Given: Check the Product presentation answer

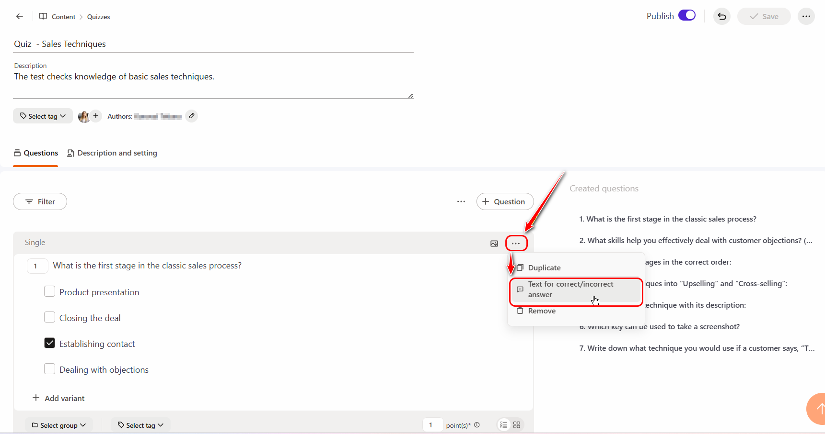Looking at the screenshot, I should coord(49,291).
